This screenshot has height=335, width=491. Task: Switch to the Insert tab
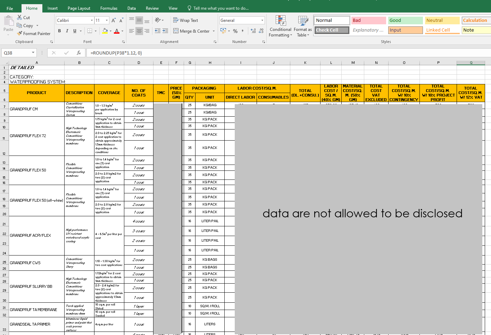[x=52, y=8]
